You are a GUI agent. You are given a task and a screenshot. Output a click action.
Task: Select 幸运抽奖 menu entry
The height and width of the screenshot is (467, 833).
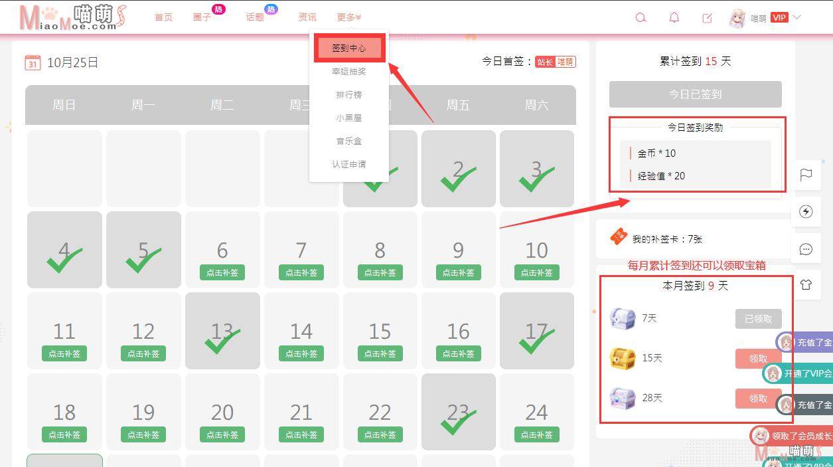[349, 71]
